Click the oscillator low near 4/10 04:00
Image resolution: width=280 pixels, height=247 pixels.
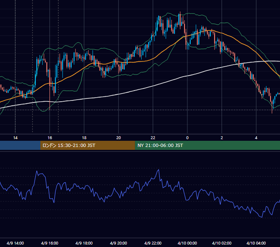point(262,217)
